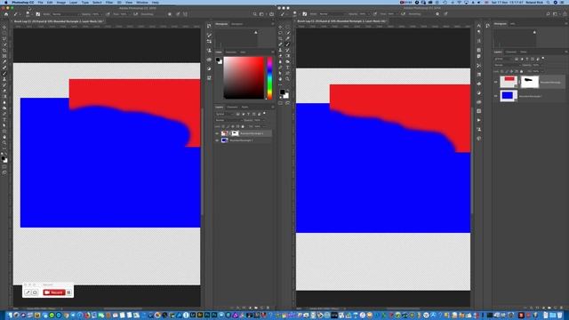Select the Gradient tool in left window toolbar
569x320 pixels.
(x=4, y=96)
